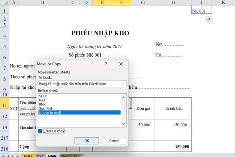The height and width of the screenshot is (157, 235).
Task: Select PNK in the Before sheet list
Action: point(42,104)
